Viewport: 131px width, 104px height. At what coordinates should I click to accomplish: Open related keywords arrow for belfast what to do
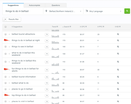(47, 83)
